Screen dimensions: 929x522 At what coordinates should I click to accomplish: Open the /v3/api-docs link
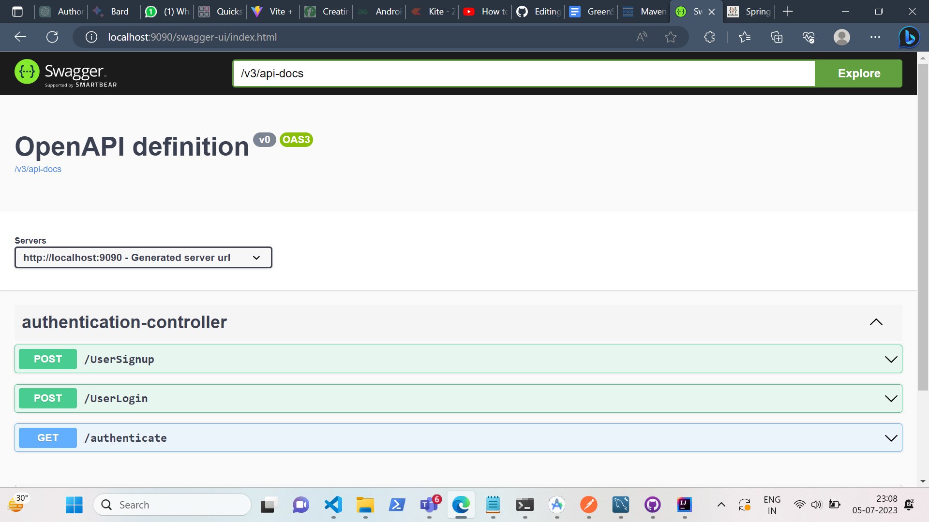pos(38,169)
